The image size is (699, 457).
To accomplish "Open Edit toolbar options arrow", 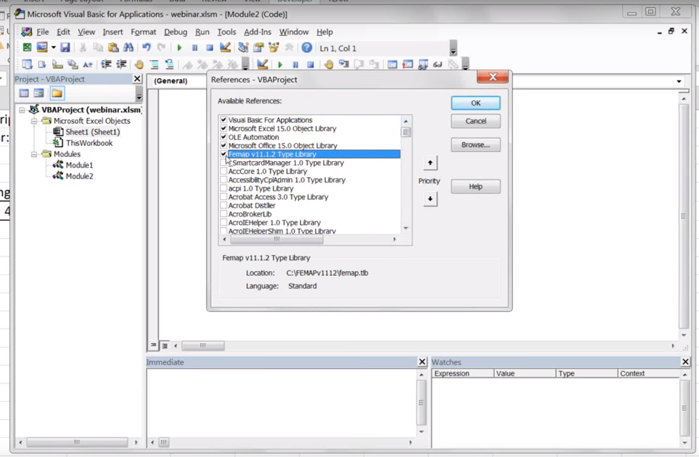I will pos(245,64).
